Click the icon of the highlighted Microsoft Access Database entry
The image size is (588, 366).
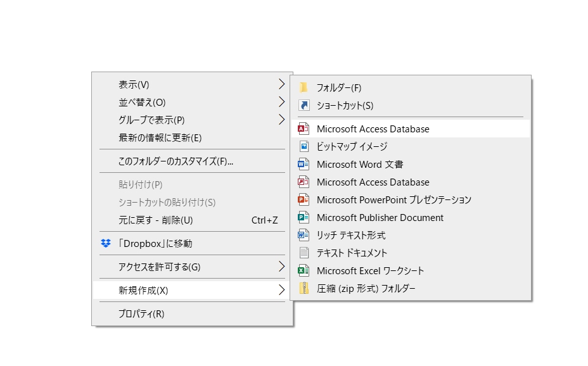(304, 129)
